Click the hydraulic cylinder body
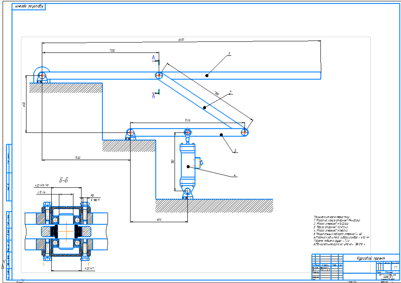The width and height of the screenshot is (401, 283). [x=187, y=166]
